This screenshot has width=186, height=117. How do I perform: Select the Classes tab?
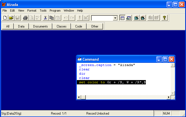[61, 26]
